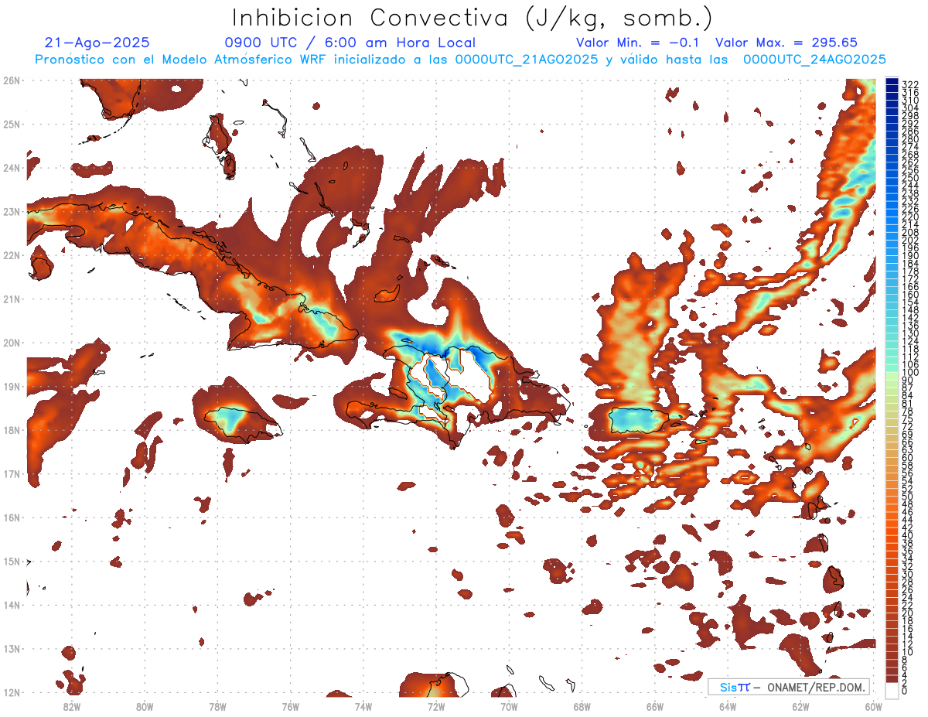
Task: Click the "Valor Max. = 295.65" text
Action: point(786,43)
